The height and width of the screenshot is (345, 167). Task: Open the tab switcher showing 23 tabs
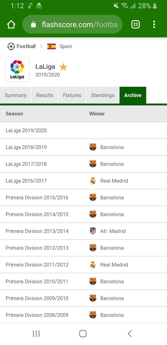point(135,24)
